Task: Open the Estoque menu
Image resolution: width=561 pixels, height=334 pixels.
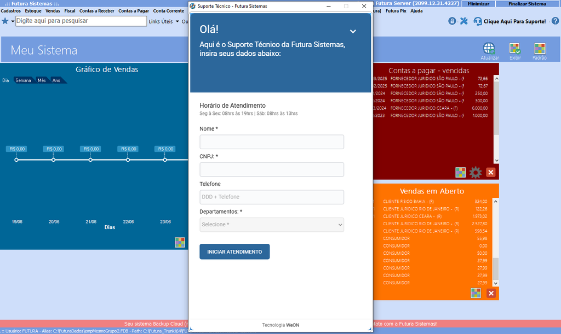Action: click(33, 11)
